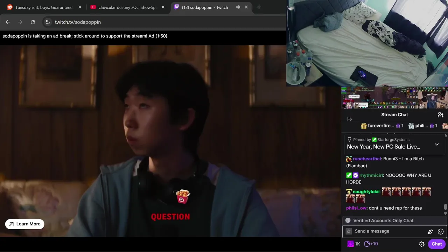Open the emote picker smiley icon
448x252 pixels.
point(441,231)
